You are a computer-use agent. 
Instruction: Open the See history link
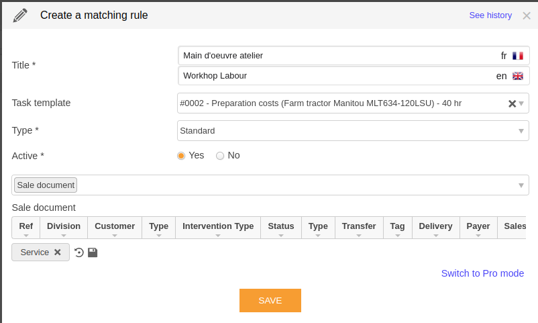pos(490,15)
